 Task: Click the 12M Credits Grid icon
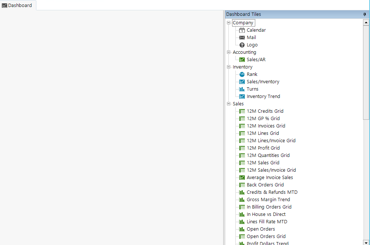coord(242,111)
